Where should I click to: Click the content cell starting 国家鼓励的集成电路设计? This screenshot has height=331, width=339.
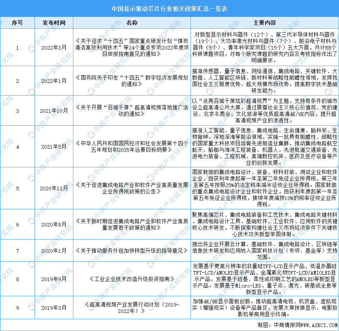pyautogui.click(x=265, y=188)
